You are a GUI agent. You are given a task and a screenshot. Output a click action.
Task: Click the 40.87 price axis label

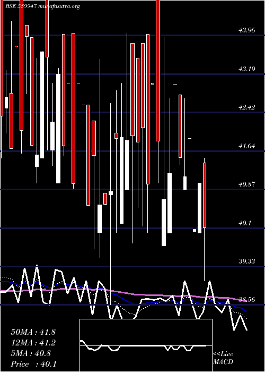coord(247,184)
